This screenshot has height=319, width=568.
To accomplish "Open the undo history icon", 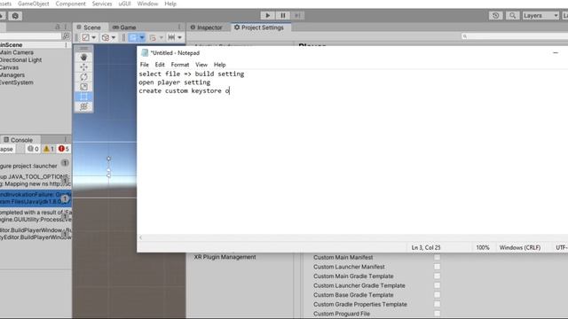I will [x=495, y=16].
